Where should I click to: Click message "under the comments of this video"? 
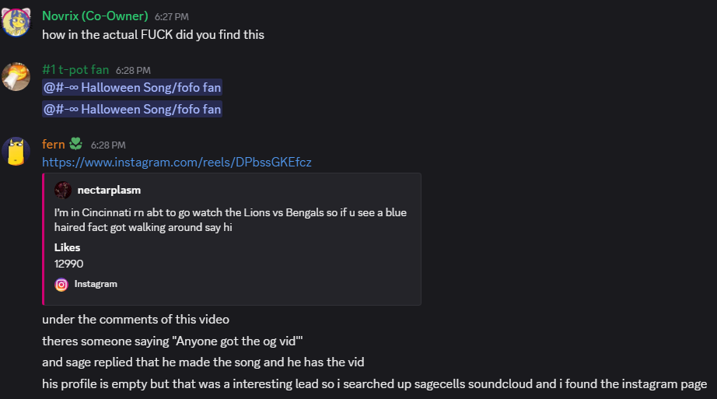click(135, 320)
